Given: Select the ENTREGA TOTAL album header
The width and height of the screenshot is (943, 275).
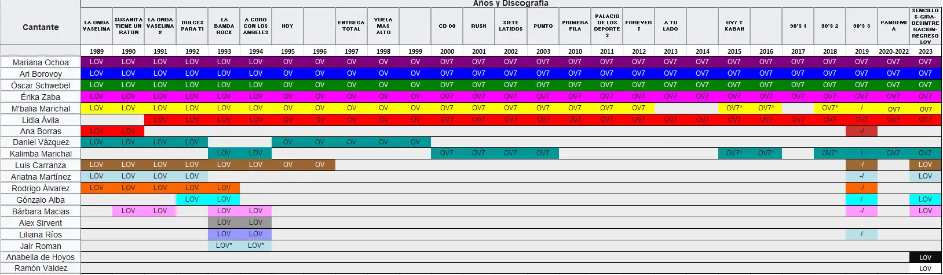Looking at the screenshot, I should [352, 26].
